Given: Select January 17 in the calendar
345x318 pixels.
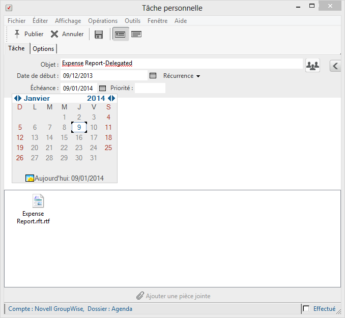Looking at the screenshot, I should [94, 137].
